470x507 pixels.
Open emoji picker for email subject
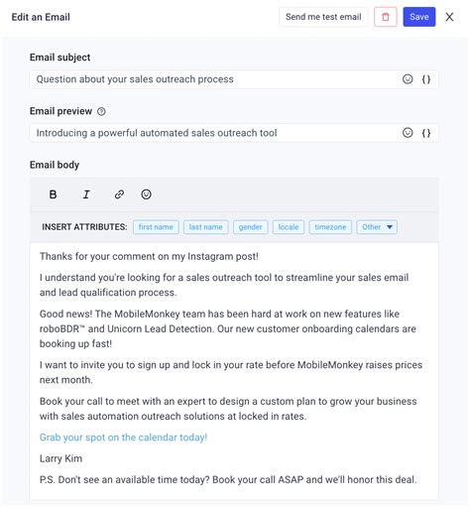[408, 79]
